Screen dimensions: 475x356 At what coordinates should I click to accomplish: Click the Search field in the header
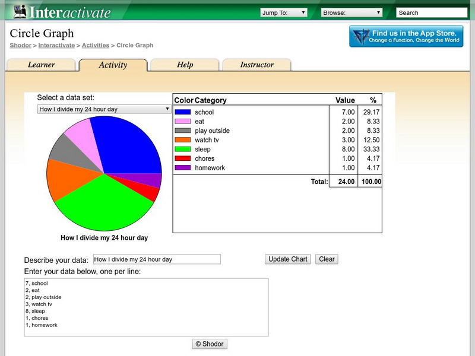pos(431,12)
